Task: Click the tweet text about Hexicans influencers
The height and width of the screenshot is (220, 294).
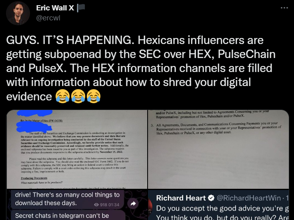Action: pos(141,68)
